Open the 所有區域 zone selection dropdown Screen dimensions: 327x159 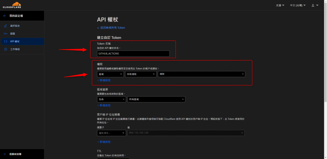pyautogui.click(x=156, y=100)
